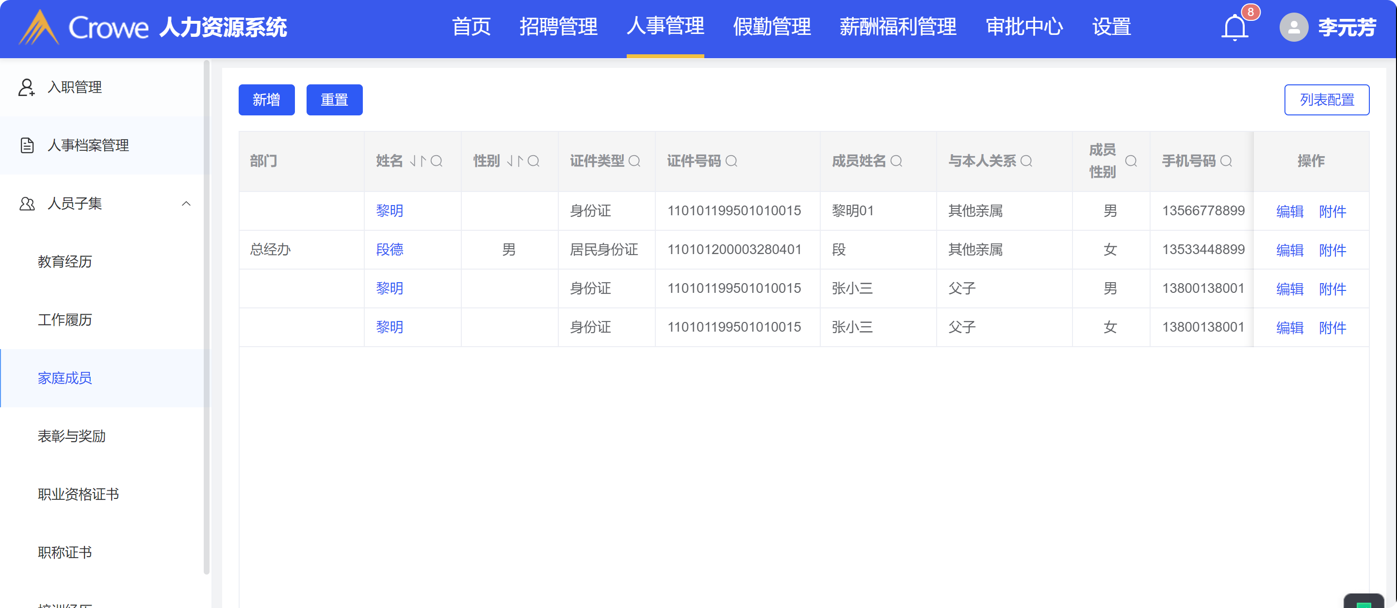
Task: Click the search icon in 与本人关系 column header
Action: 1026,161
